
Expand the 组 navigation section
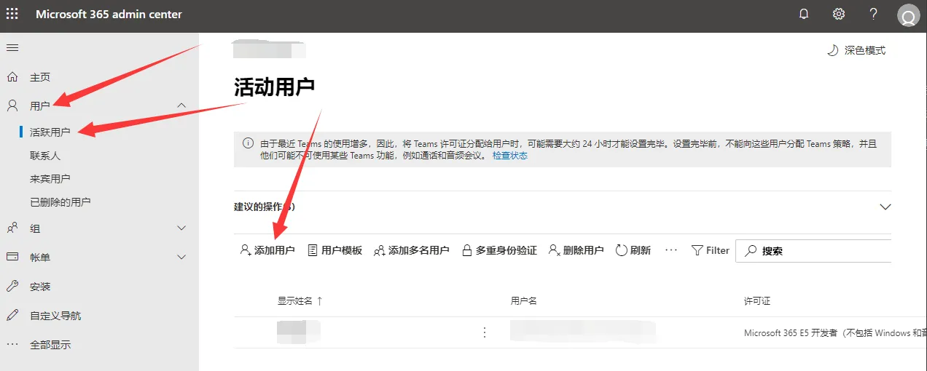pos(181,228)
